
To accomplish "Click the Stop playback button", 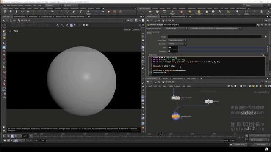I will [12, 136].
